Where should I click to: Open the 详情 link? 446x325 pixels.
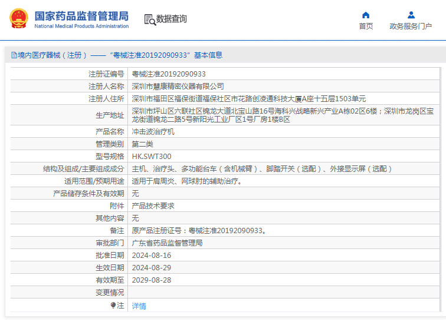pyautogui.click(x=139, y=306)
